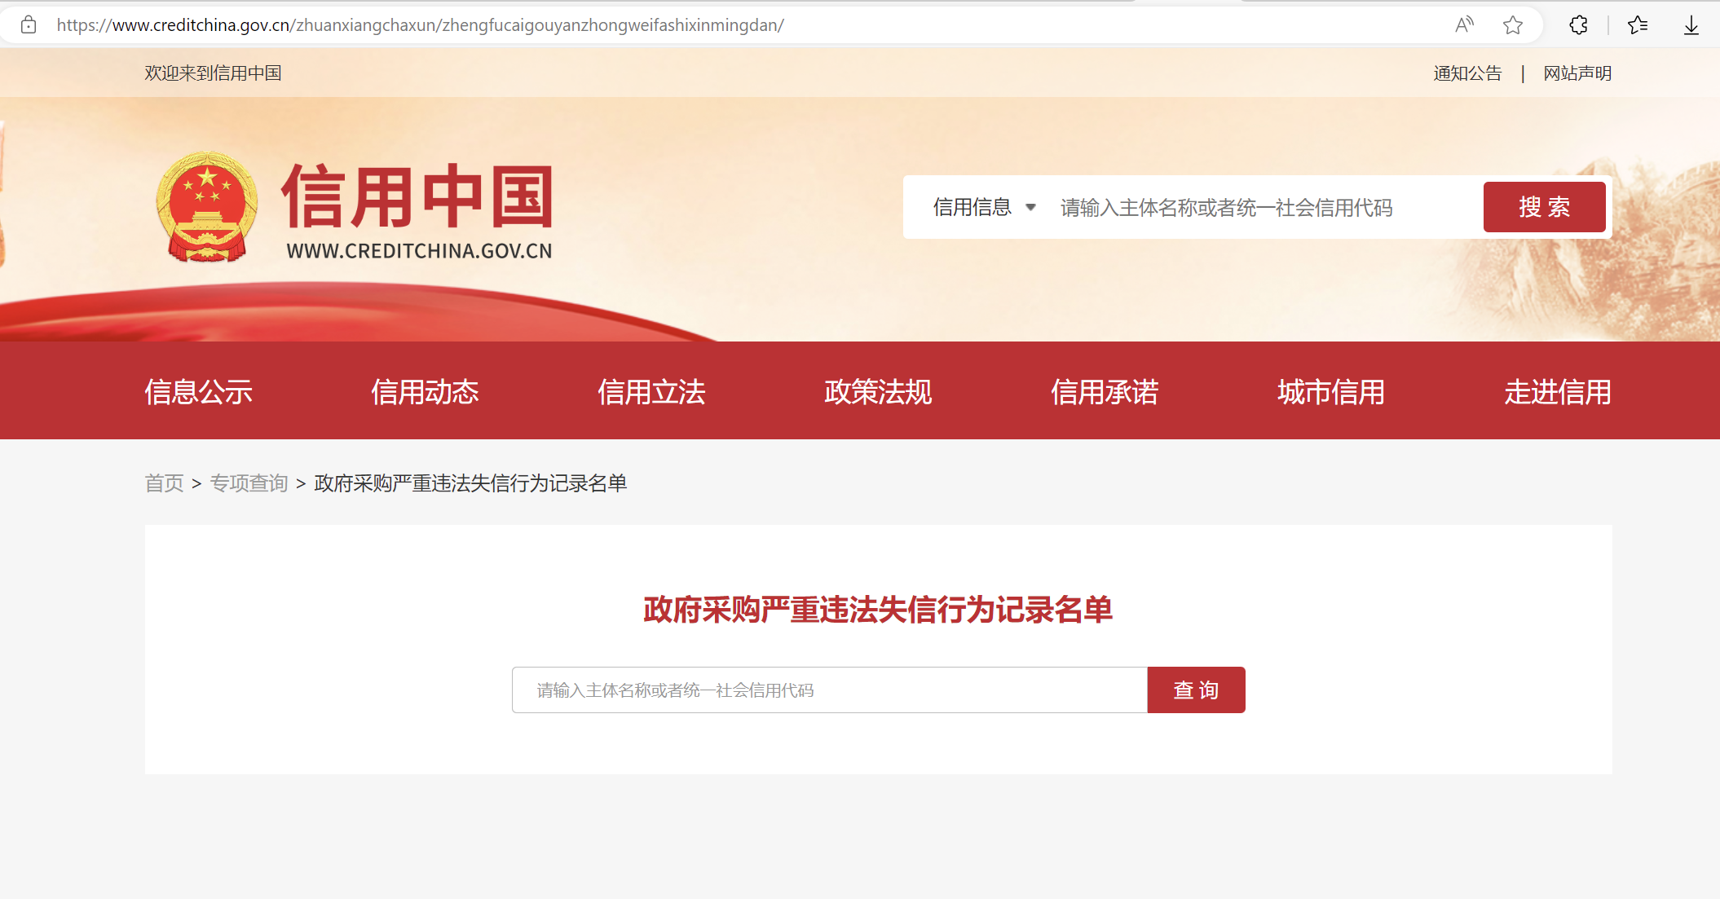Image resolution: width=1720 pixels, height=899 pixels.
Task: Focus the procurement record query input
Action: tap(829, 690)
